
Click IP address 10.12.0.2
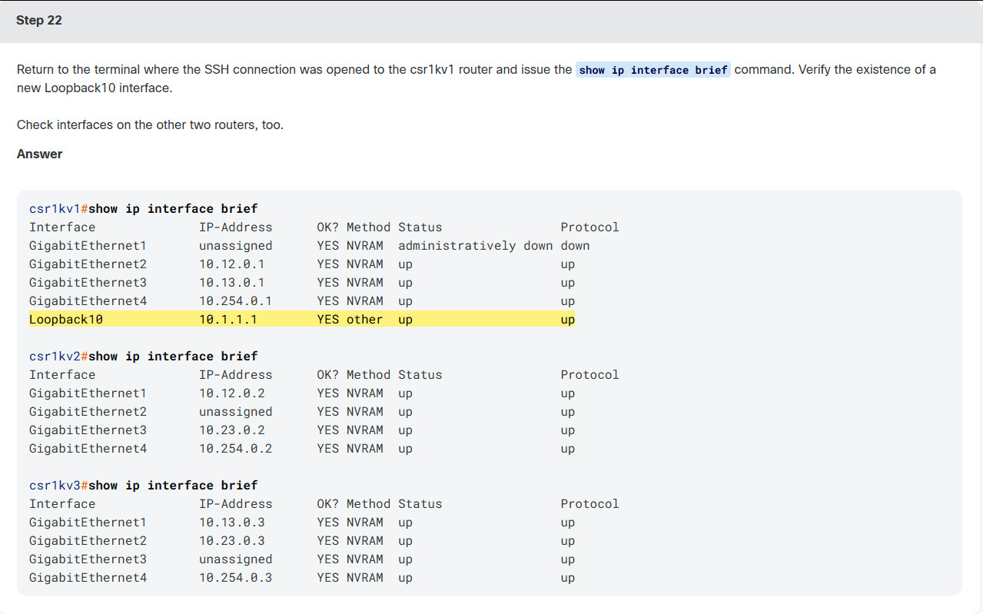pyautogui.click(x=232, y=393)
